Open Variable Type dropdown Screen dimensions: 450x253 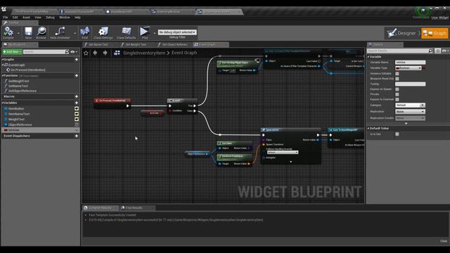(409, 68)
